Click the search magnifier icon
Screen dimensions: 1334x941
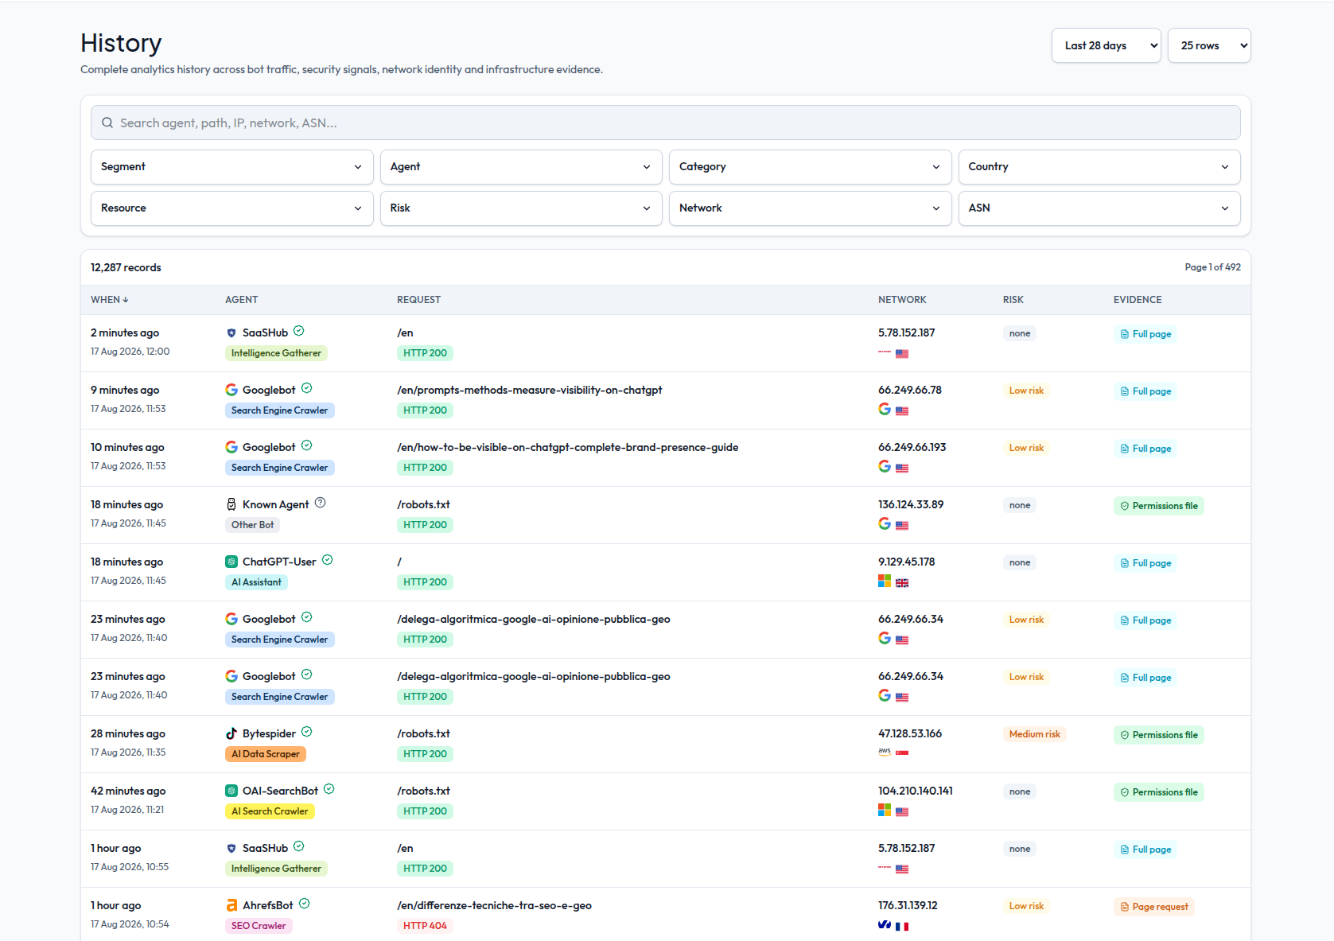coord(107,122)
